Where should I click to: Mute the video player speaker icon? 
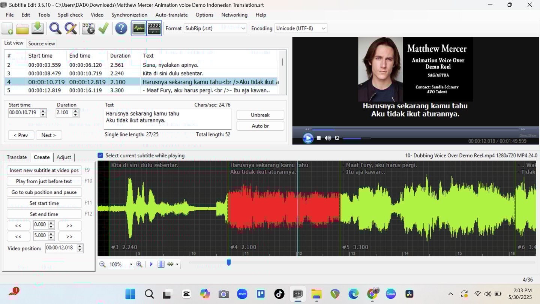coord(328,138)
